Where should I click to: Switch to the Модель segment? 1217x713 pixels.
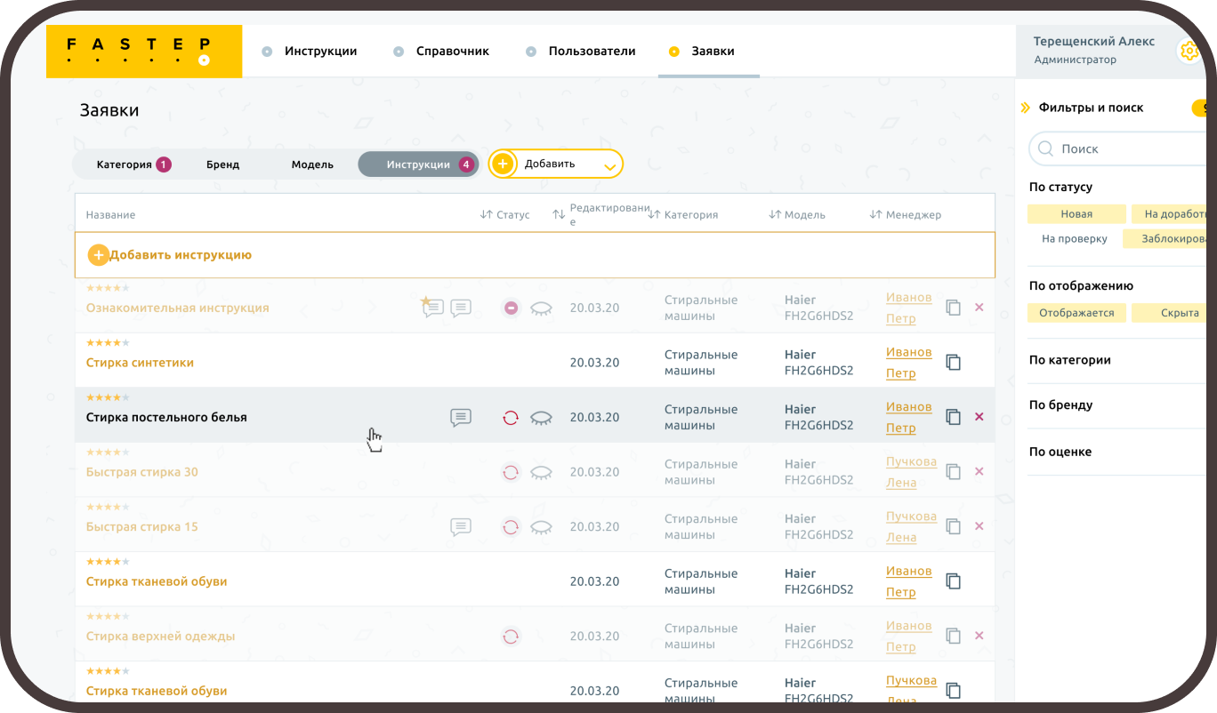coord(312,164)
